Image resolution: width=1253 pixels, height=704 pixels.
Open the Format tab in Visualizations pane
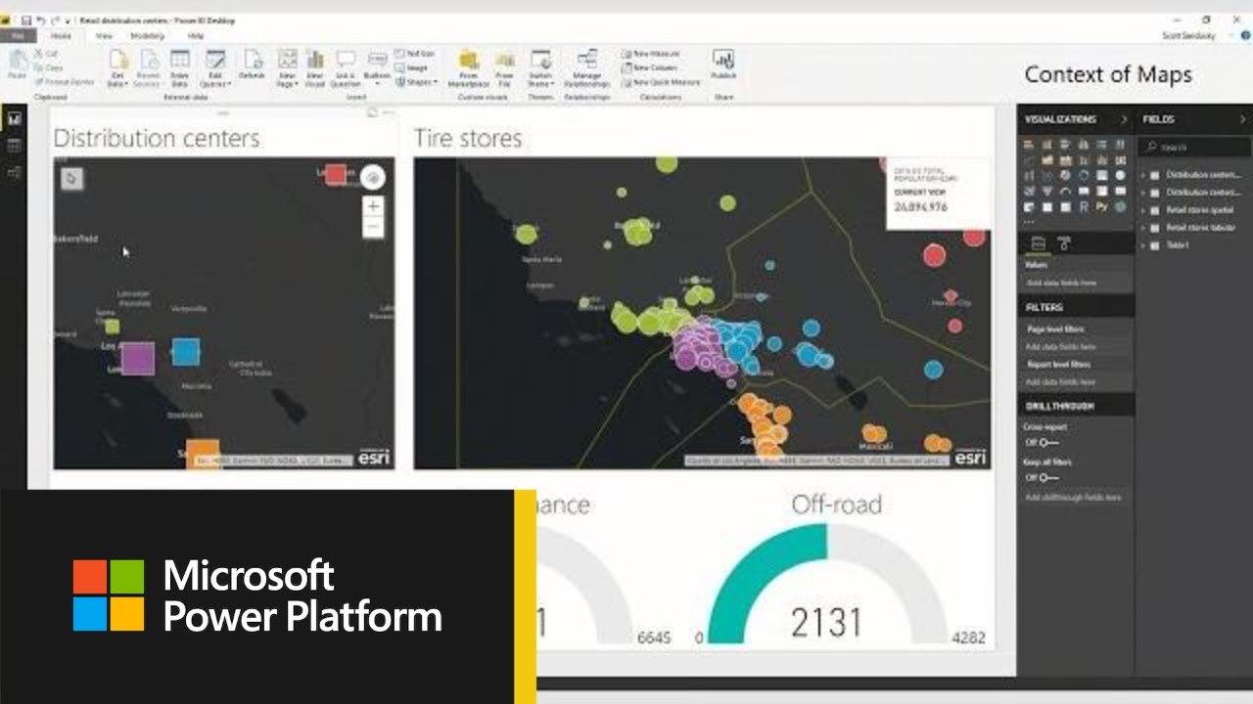point(1065,243)
